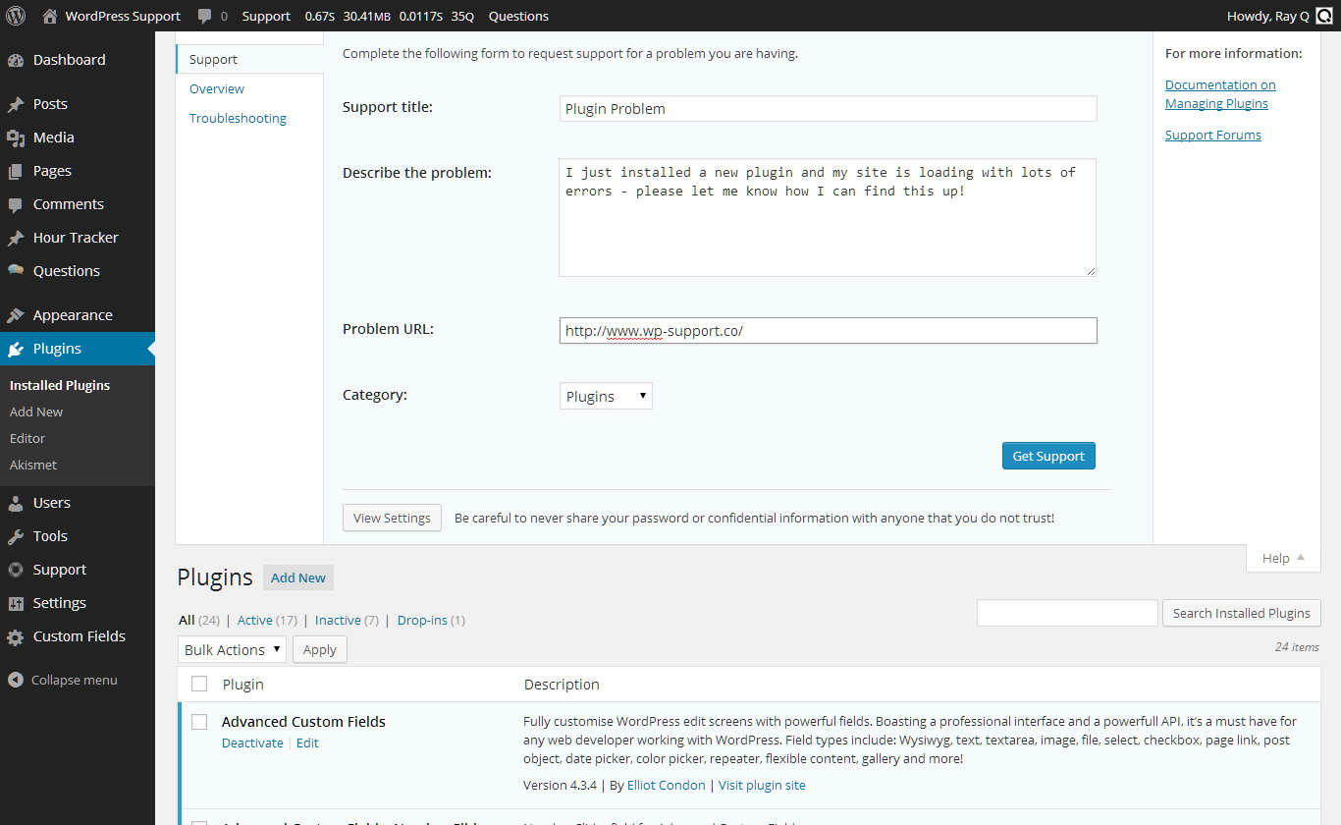Click the Settings sliders icon
The height and width of the screenshot is (825, 1341).
pyautogui.click(x=16, y=603)
